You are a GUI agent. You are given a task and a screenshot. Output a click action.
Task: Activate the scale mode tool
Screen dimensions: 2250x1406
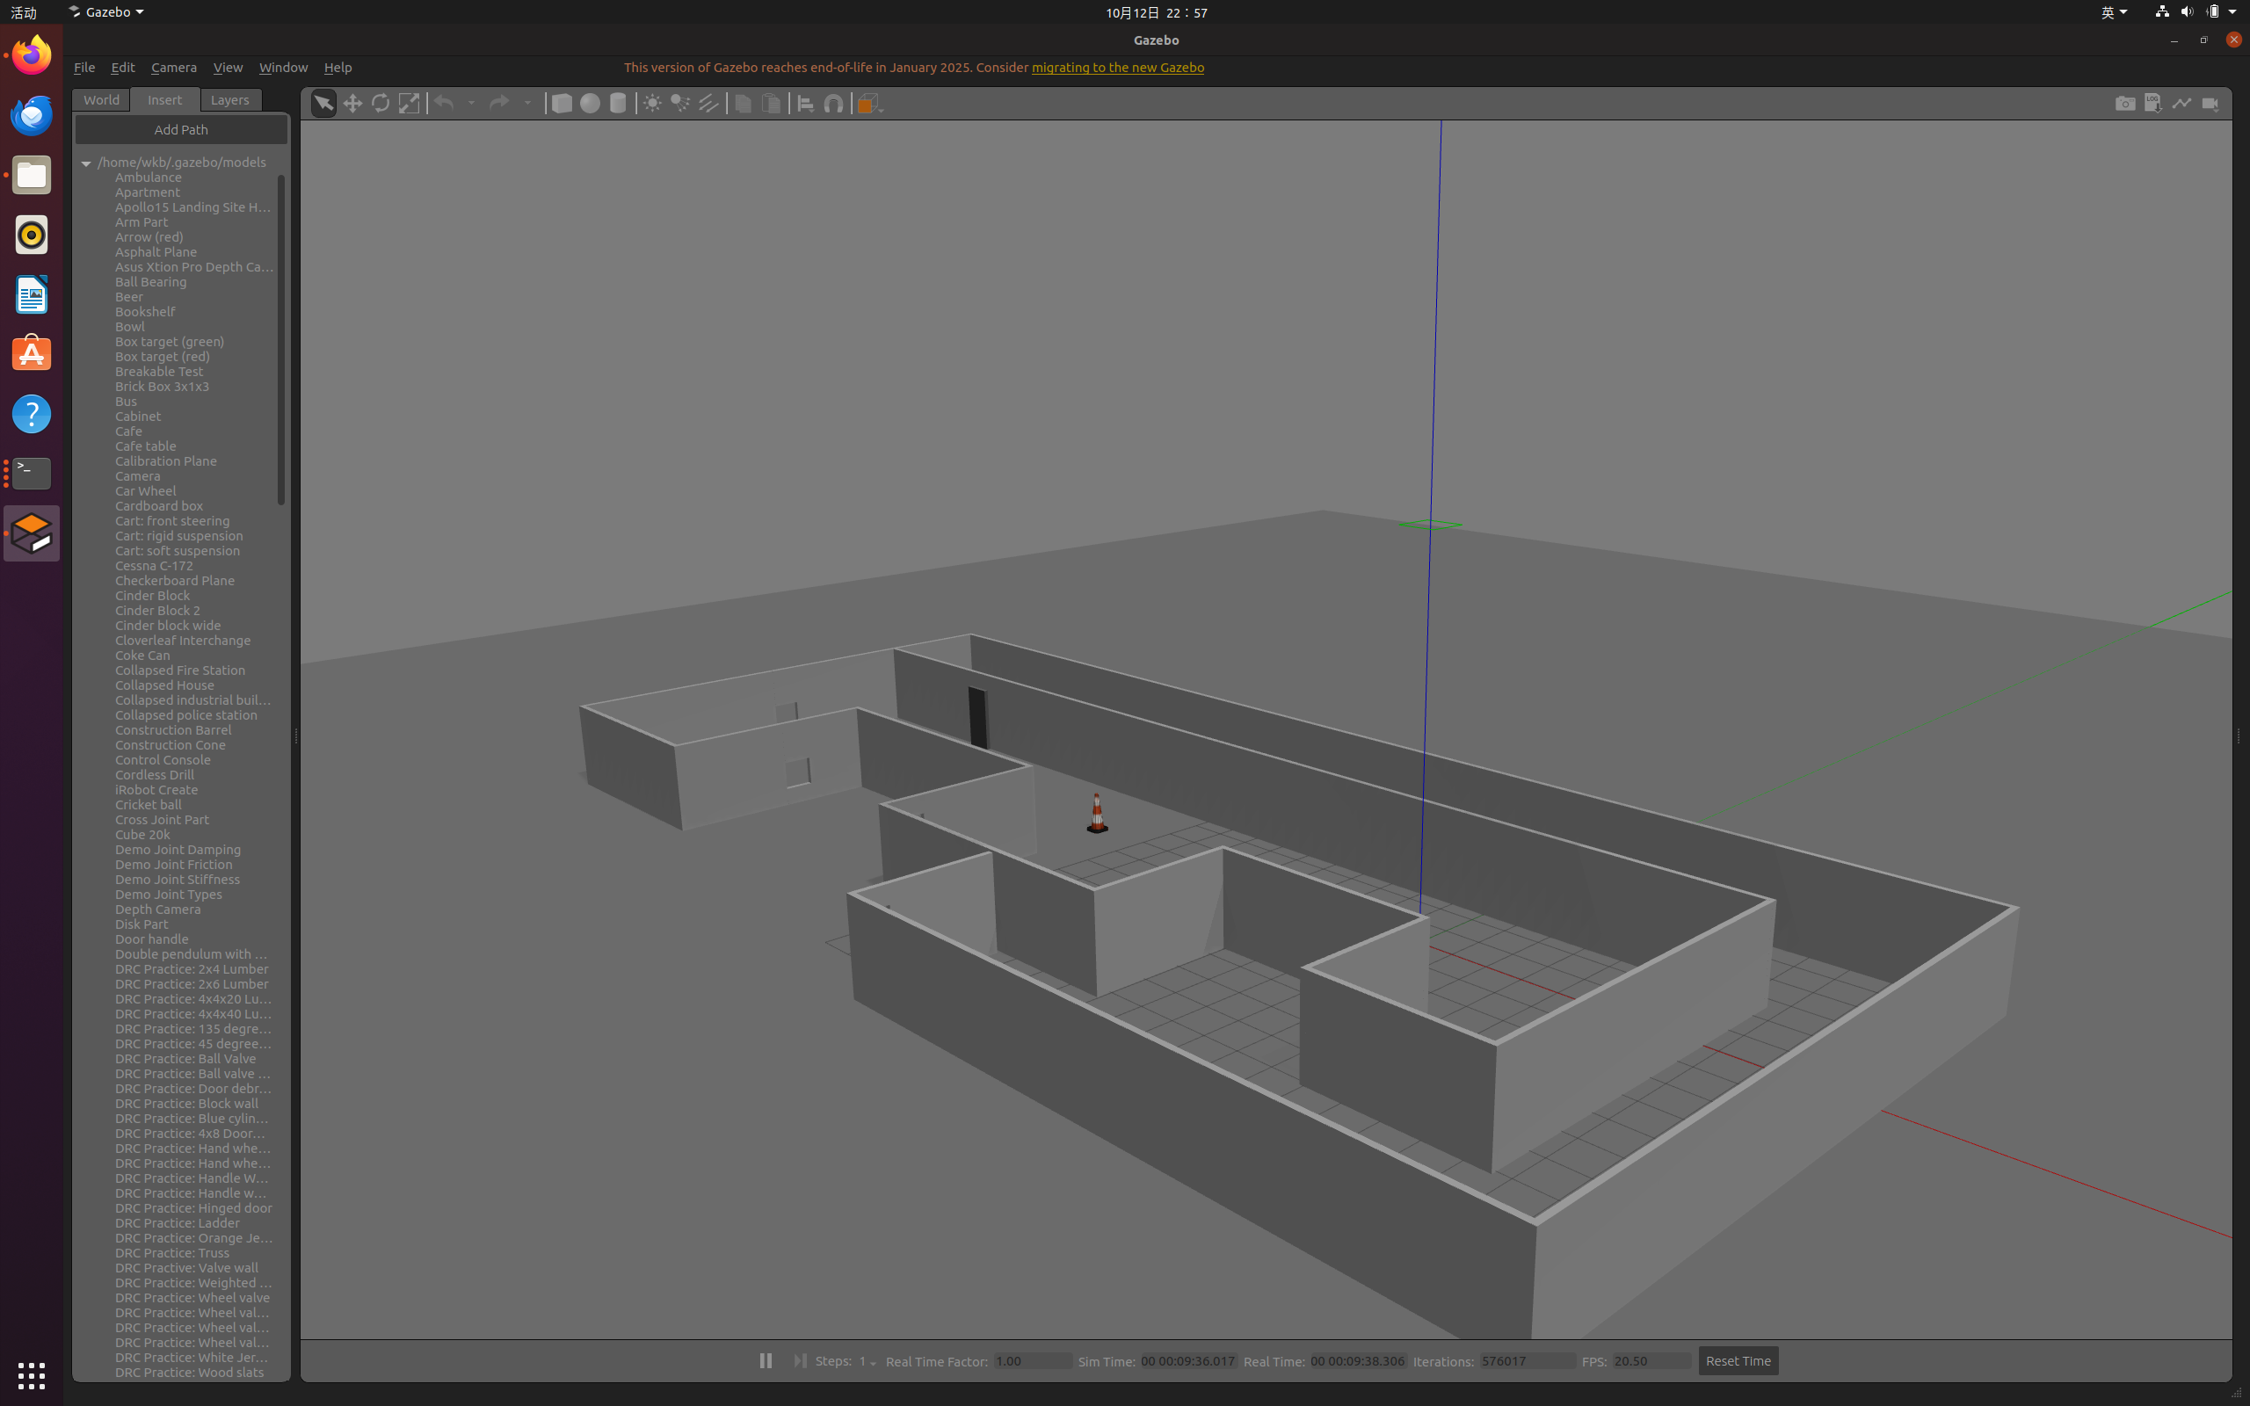coord(409,103)
